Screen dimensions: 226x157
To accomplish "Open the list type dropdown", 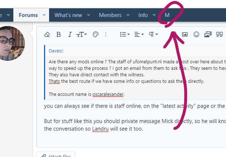I will click(125, 34).
